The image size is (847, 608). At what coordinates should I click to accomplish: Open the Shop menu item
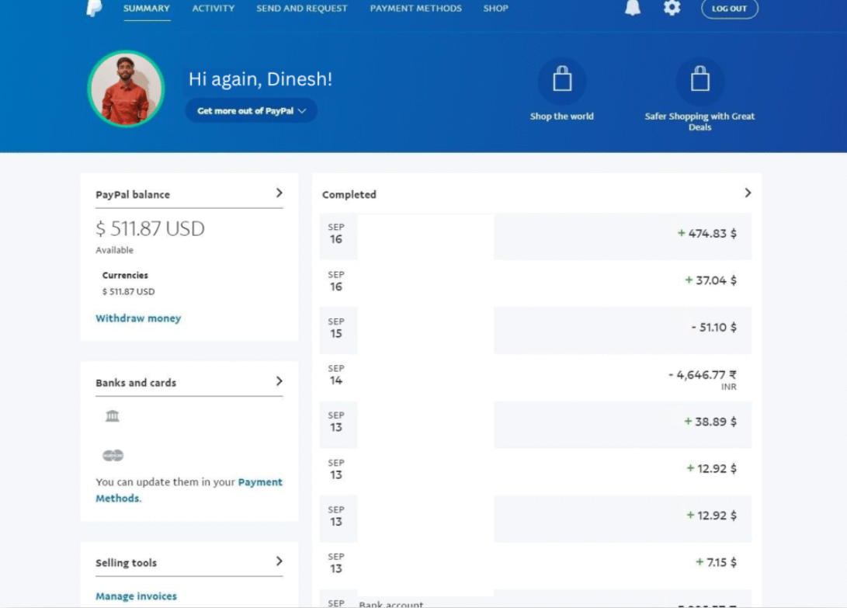point(495,8)
